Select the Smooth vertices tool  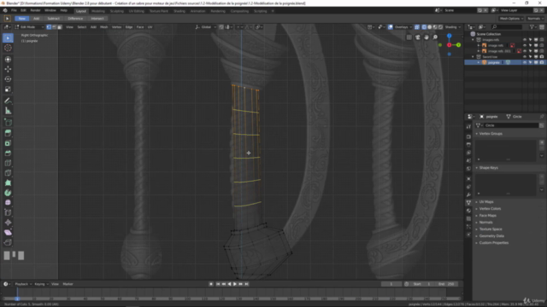coord(8,203)
